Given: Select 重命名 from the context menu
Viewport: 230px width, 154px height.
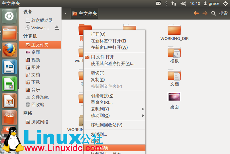Looking at the screenshot, I should tap(101, 102).
